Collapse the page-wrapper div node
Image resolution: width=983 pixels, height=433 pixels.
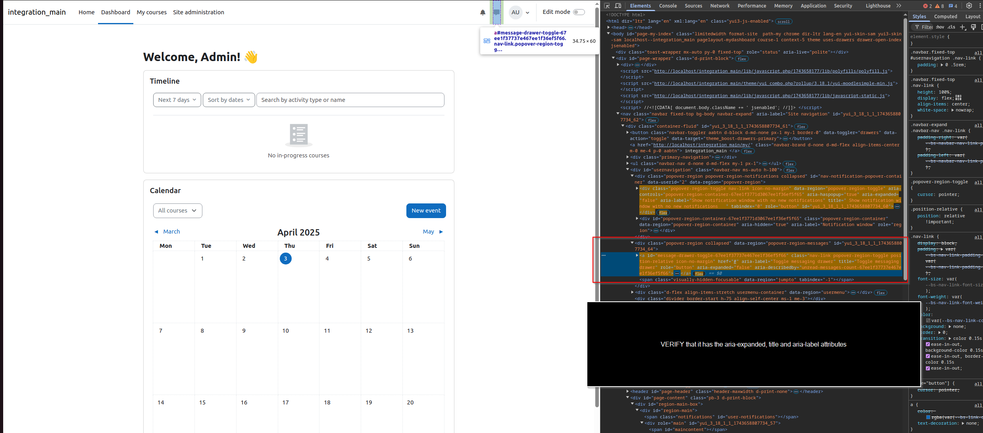coord(614,58)
